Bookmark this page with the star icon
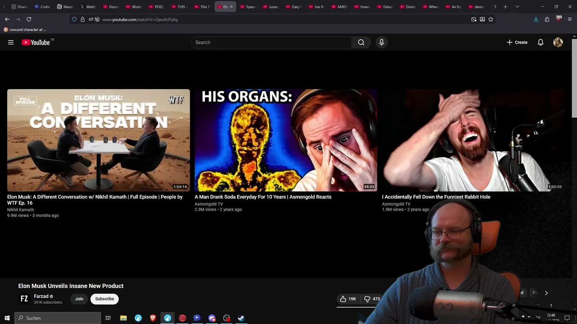This screenshot has height=324, width=577. point(491,19)
